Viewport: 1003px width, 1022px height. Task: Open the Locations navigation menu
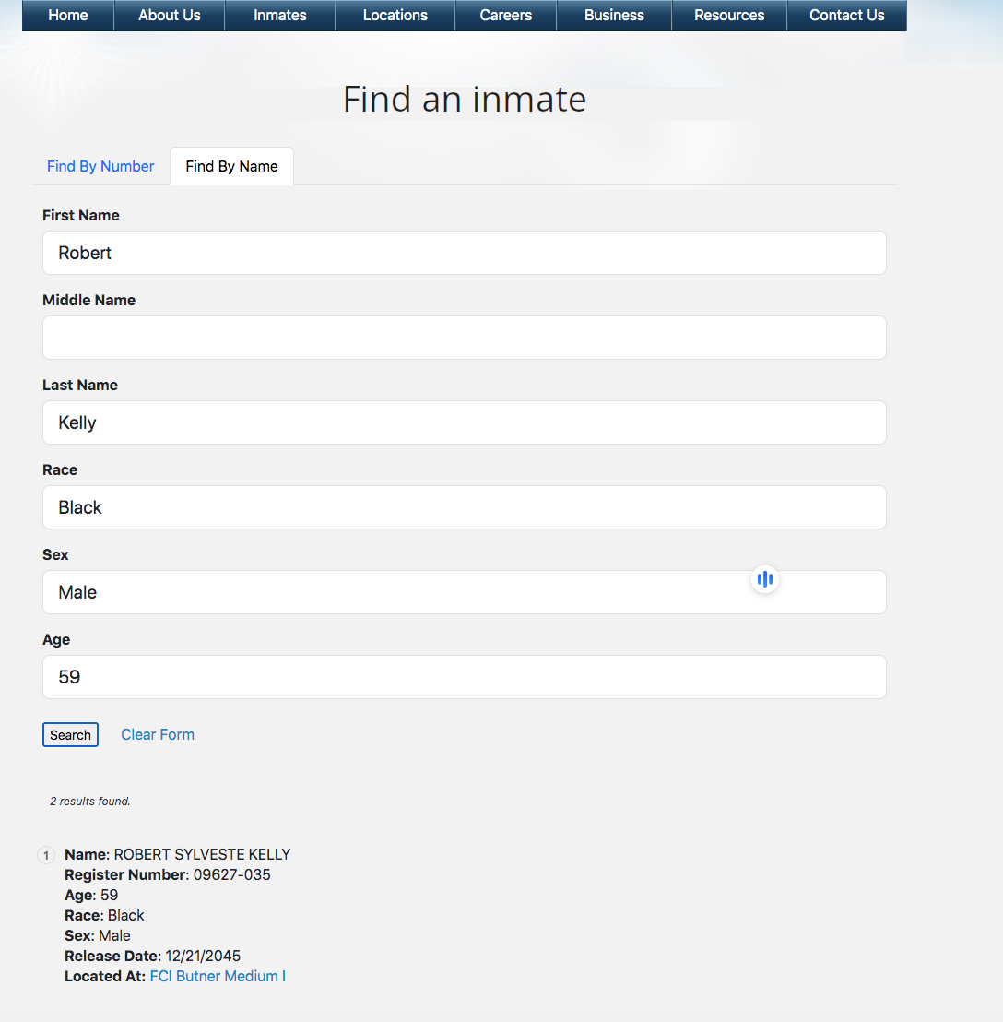tap(395, 16)
